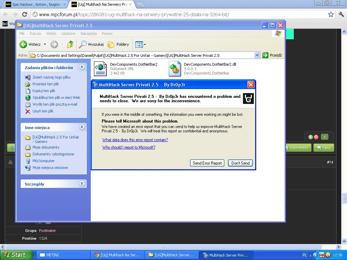Open Dokumenty udostępnione link
347x260 pixels.
[x=53, y=154]
